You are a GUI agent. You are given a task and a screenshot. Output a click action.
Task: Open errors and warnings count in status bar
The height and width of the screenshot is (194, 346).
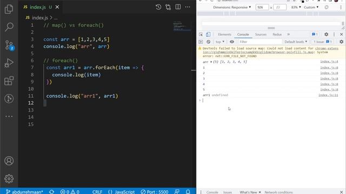click(70, 192)
